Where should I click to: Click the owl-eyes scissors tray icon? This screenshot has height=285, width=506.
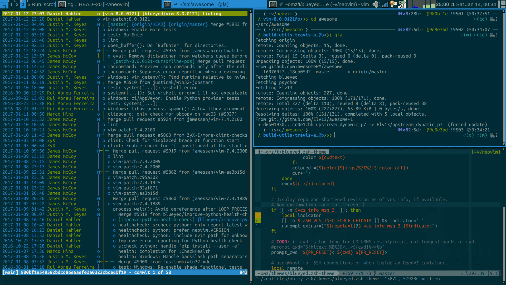(402, 4)
